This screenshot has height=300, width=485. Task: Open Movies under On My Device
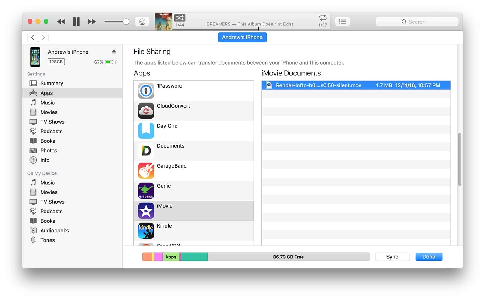(72, 192)
